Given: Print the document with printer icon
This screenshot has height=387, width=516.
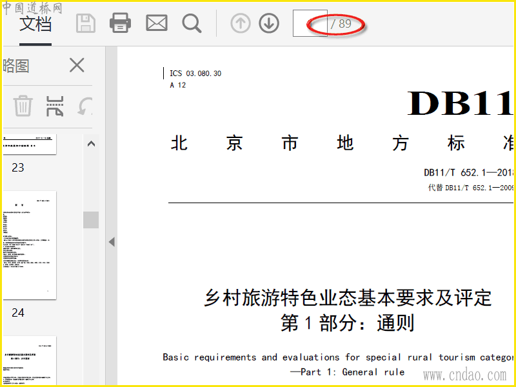Looking at the screenshot, I should tap(120, 23).
